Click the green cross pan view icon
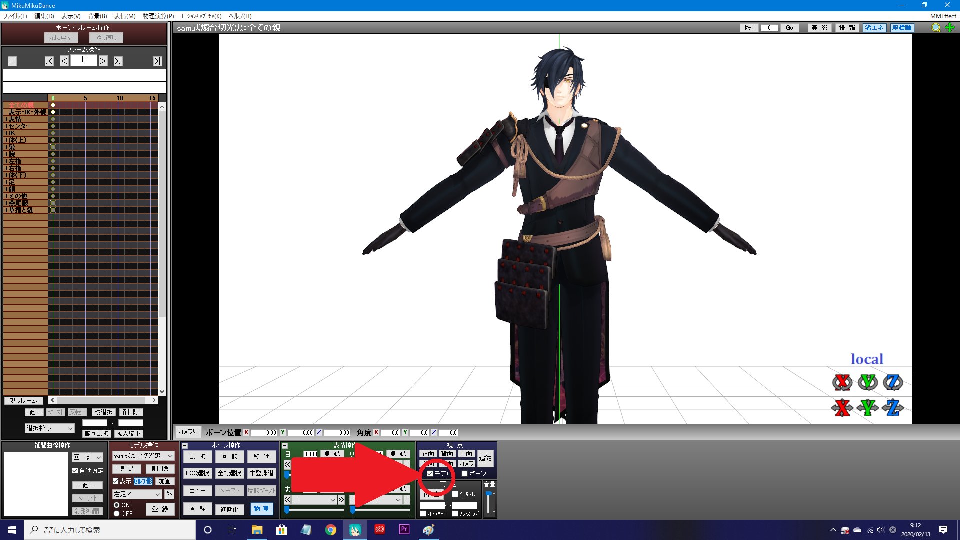 coord(950,28)
